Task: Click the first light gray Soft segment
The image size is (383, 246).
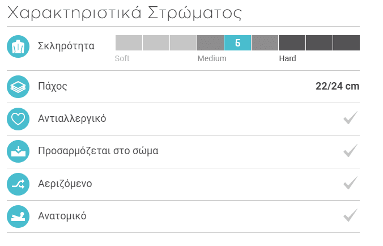Action: (129, 43)
